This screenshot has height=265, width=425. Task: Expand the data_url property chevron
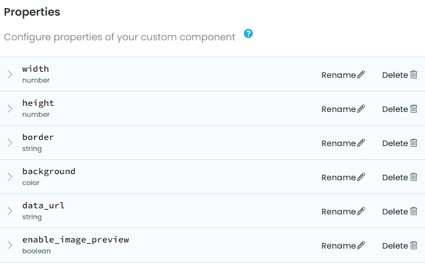[x=10, y=211]
